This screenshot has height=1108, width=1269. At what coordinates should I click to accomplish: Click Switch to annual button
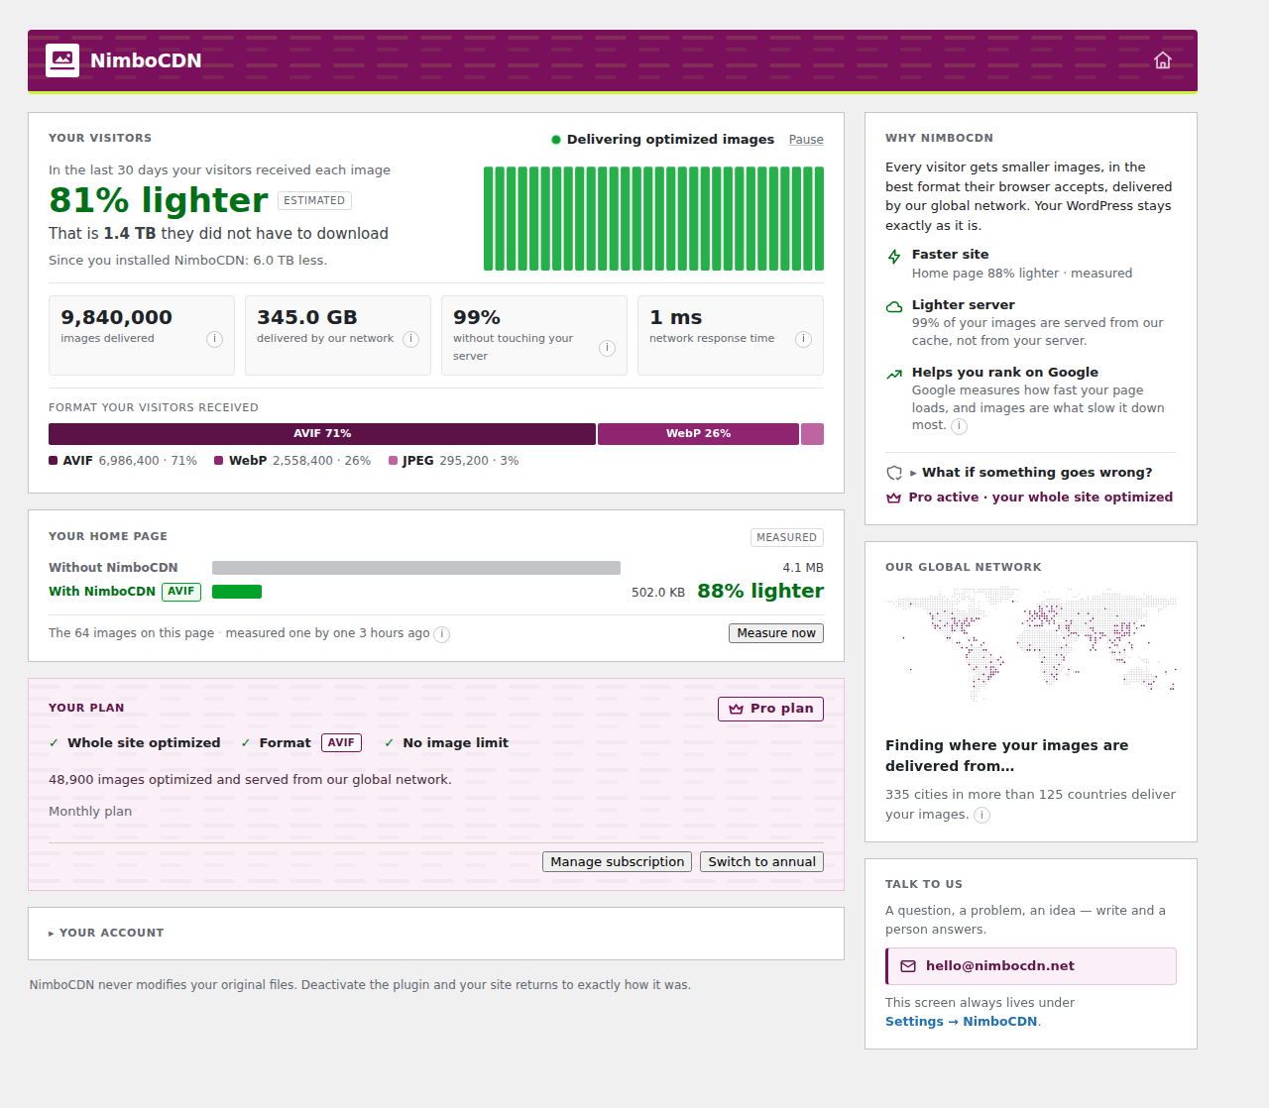[x=762, y=862]
